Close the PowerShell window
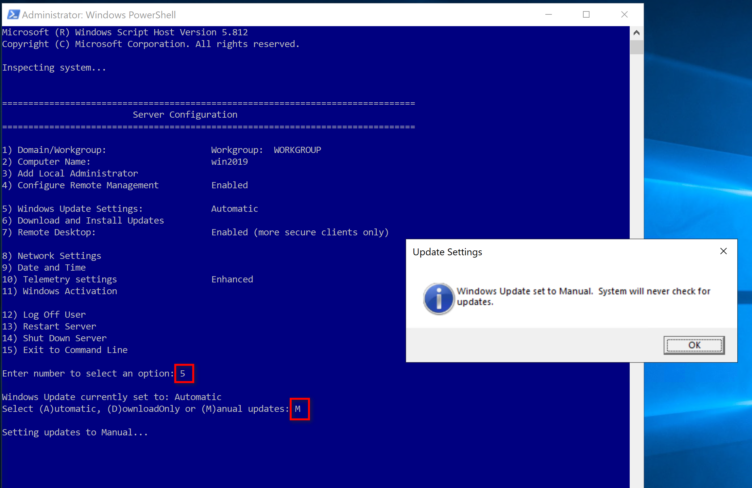The width and height of the screenshot is (752, 488). (x=624, y=15)
